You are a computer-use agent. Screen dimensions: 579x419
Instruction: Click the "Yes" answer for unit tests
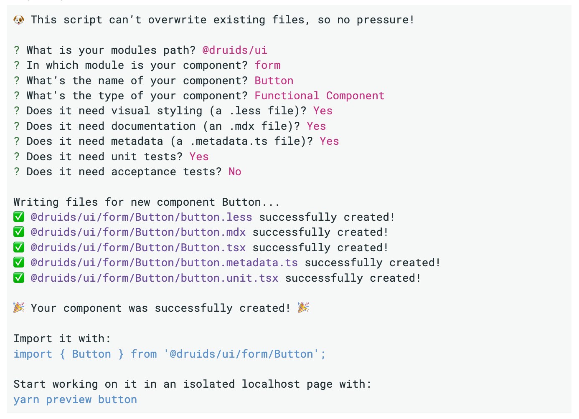coord(199,156)
